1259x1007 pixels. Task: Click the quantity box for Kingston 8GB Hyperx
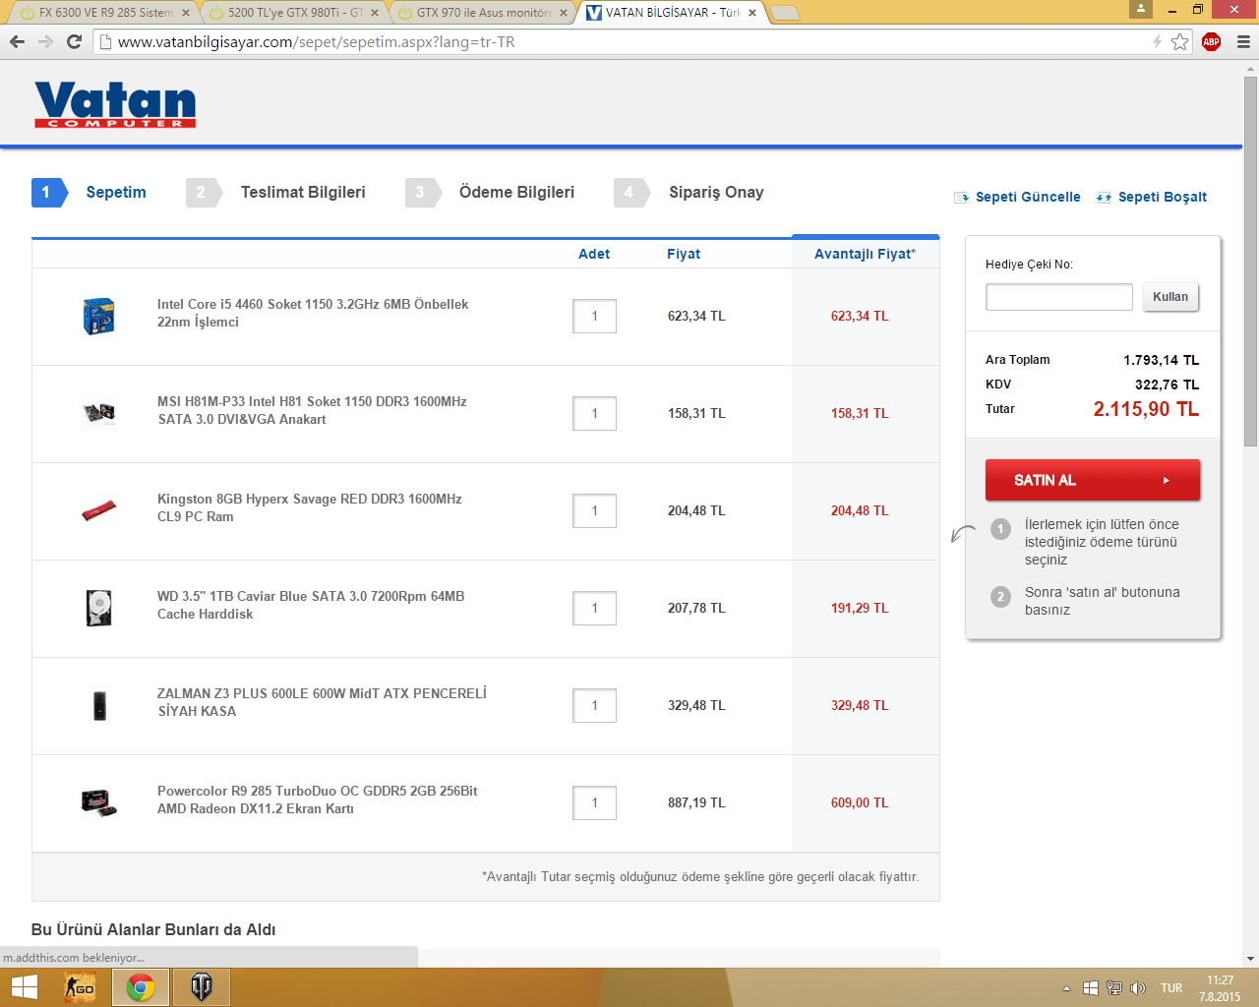click(594, 510)
